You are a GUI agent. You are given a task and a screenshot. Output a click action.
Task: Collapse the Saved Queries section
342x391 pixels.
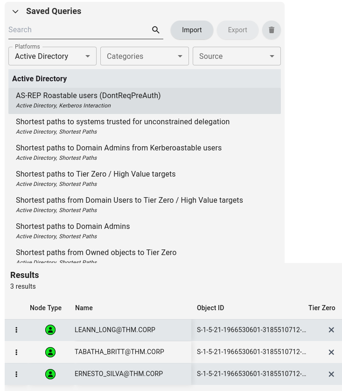click(15, 12)
